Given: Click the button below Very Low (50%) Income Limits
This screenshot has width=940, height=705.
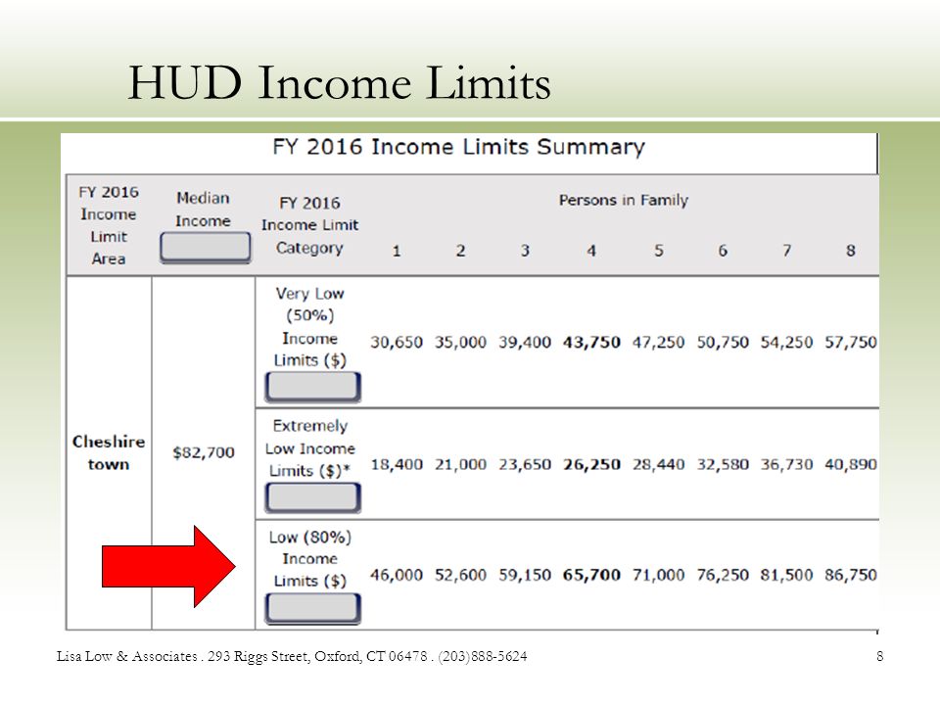Looking at the screenshot, I should point(313,387).
